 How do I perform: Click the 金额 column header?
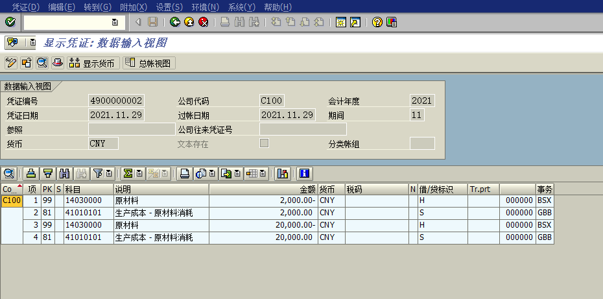(264, 189)
